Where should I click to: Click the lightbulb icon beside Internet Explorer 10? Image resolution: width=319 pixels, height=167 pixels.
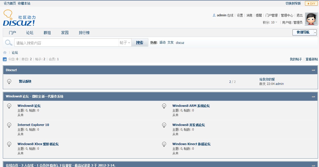point(9,125)
